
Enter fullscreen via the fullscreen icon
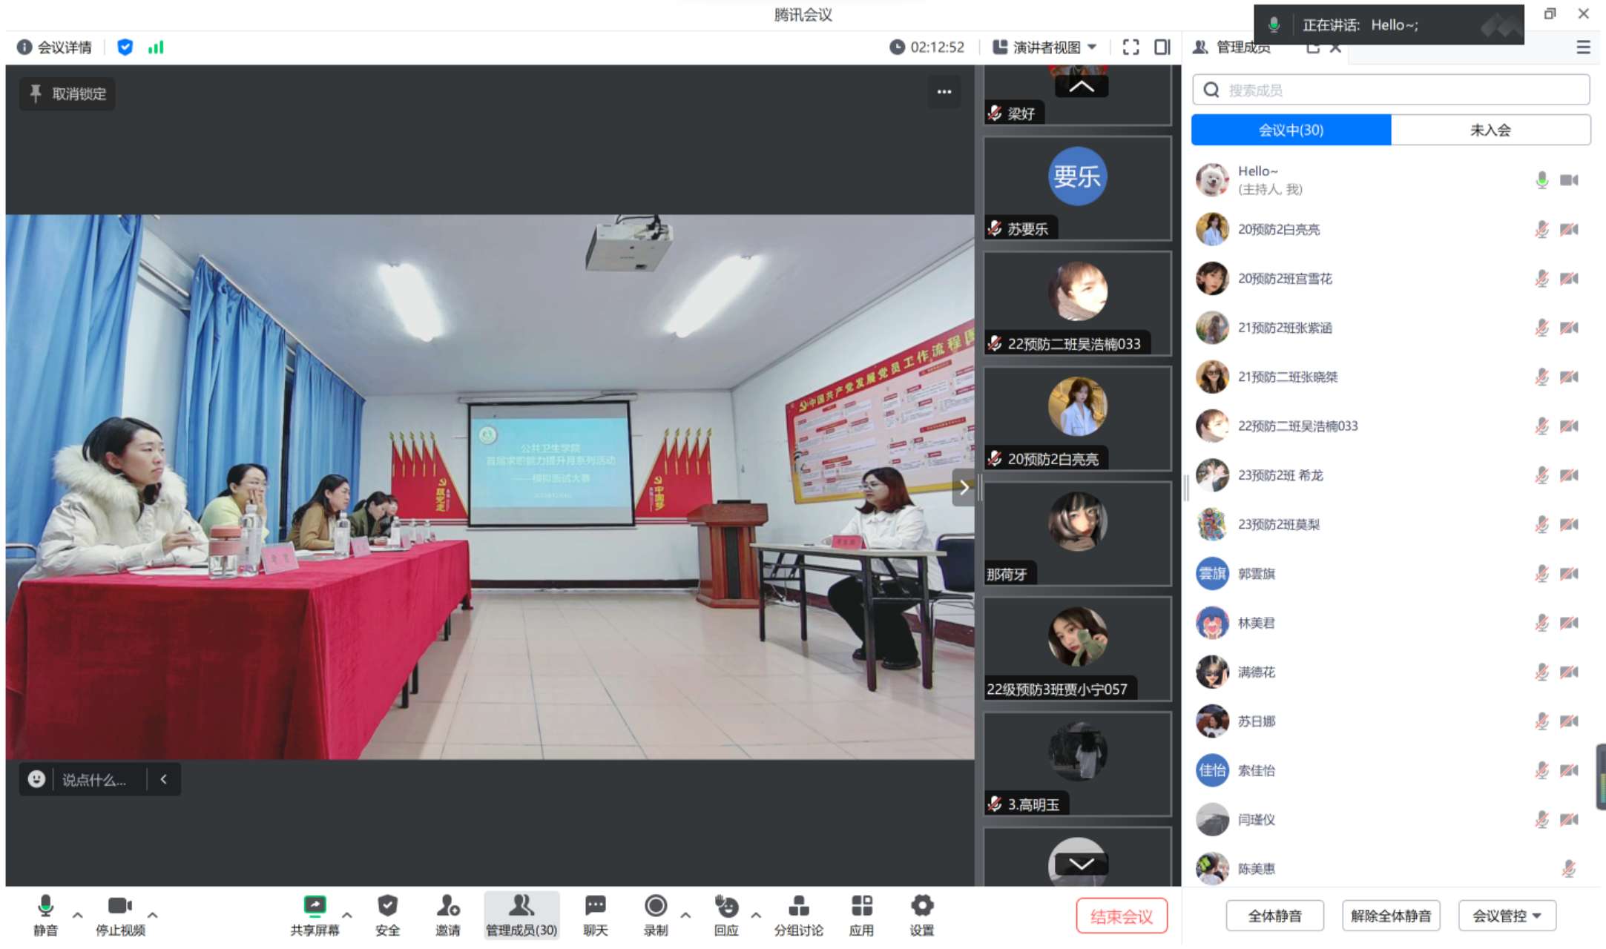pos(1131,47)
